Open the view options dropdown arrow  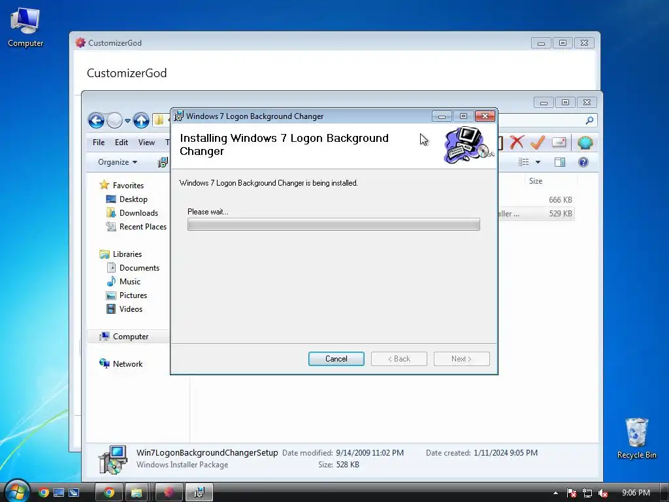click(538, 162)
